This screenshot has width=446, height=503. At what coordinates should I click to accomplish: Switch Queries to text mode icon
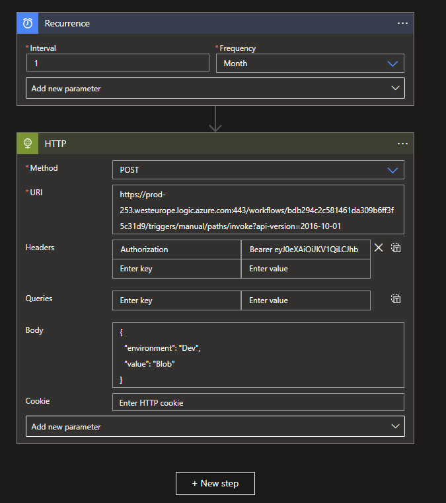(396, 298)
